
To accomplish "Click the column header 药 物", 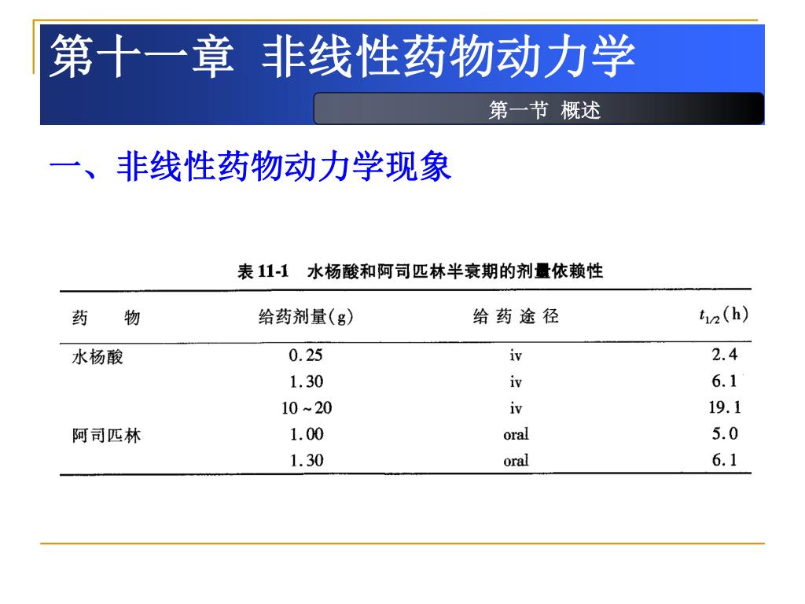I will click(106, 317).
